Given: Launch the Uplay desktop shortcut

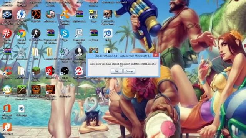Looking at the screenshot, I should [x=108, y=33].
